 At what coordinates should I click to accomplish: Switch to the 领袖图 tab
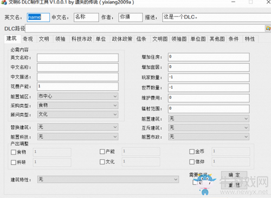tap(179, 39)
